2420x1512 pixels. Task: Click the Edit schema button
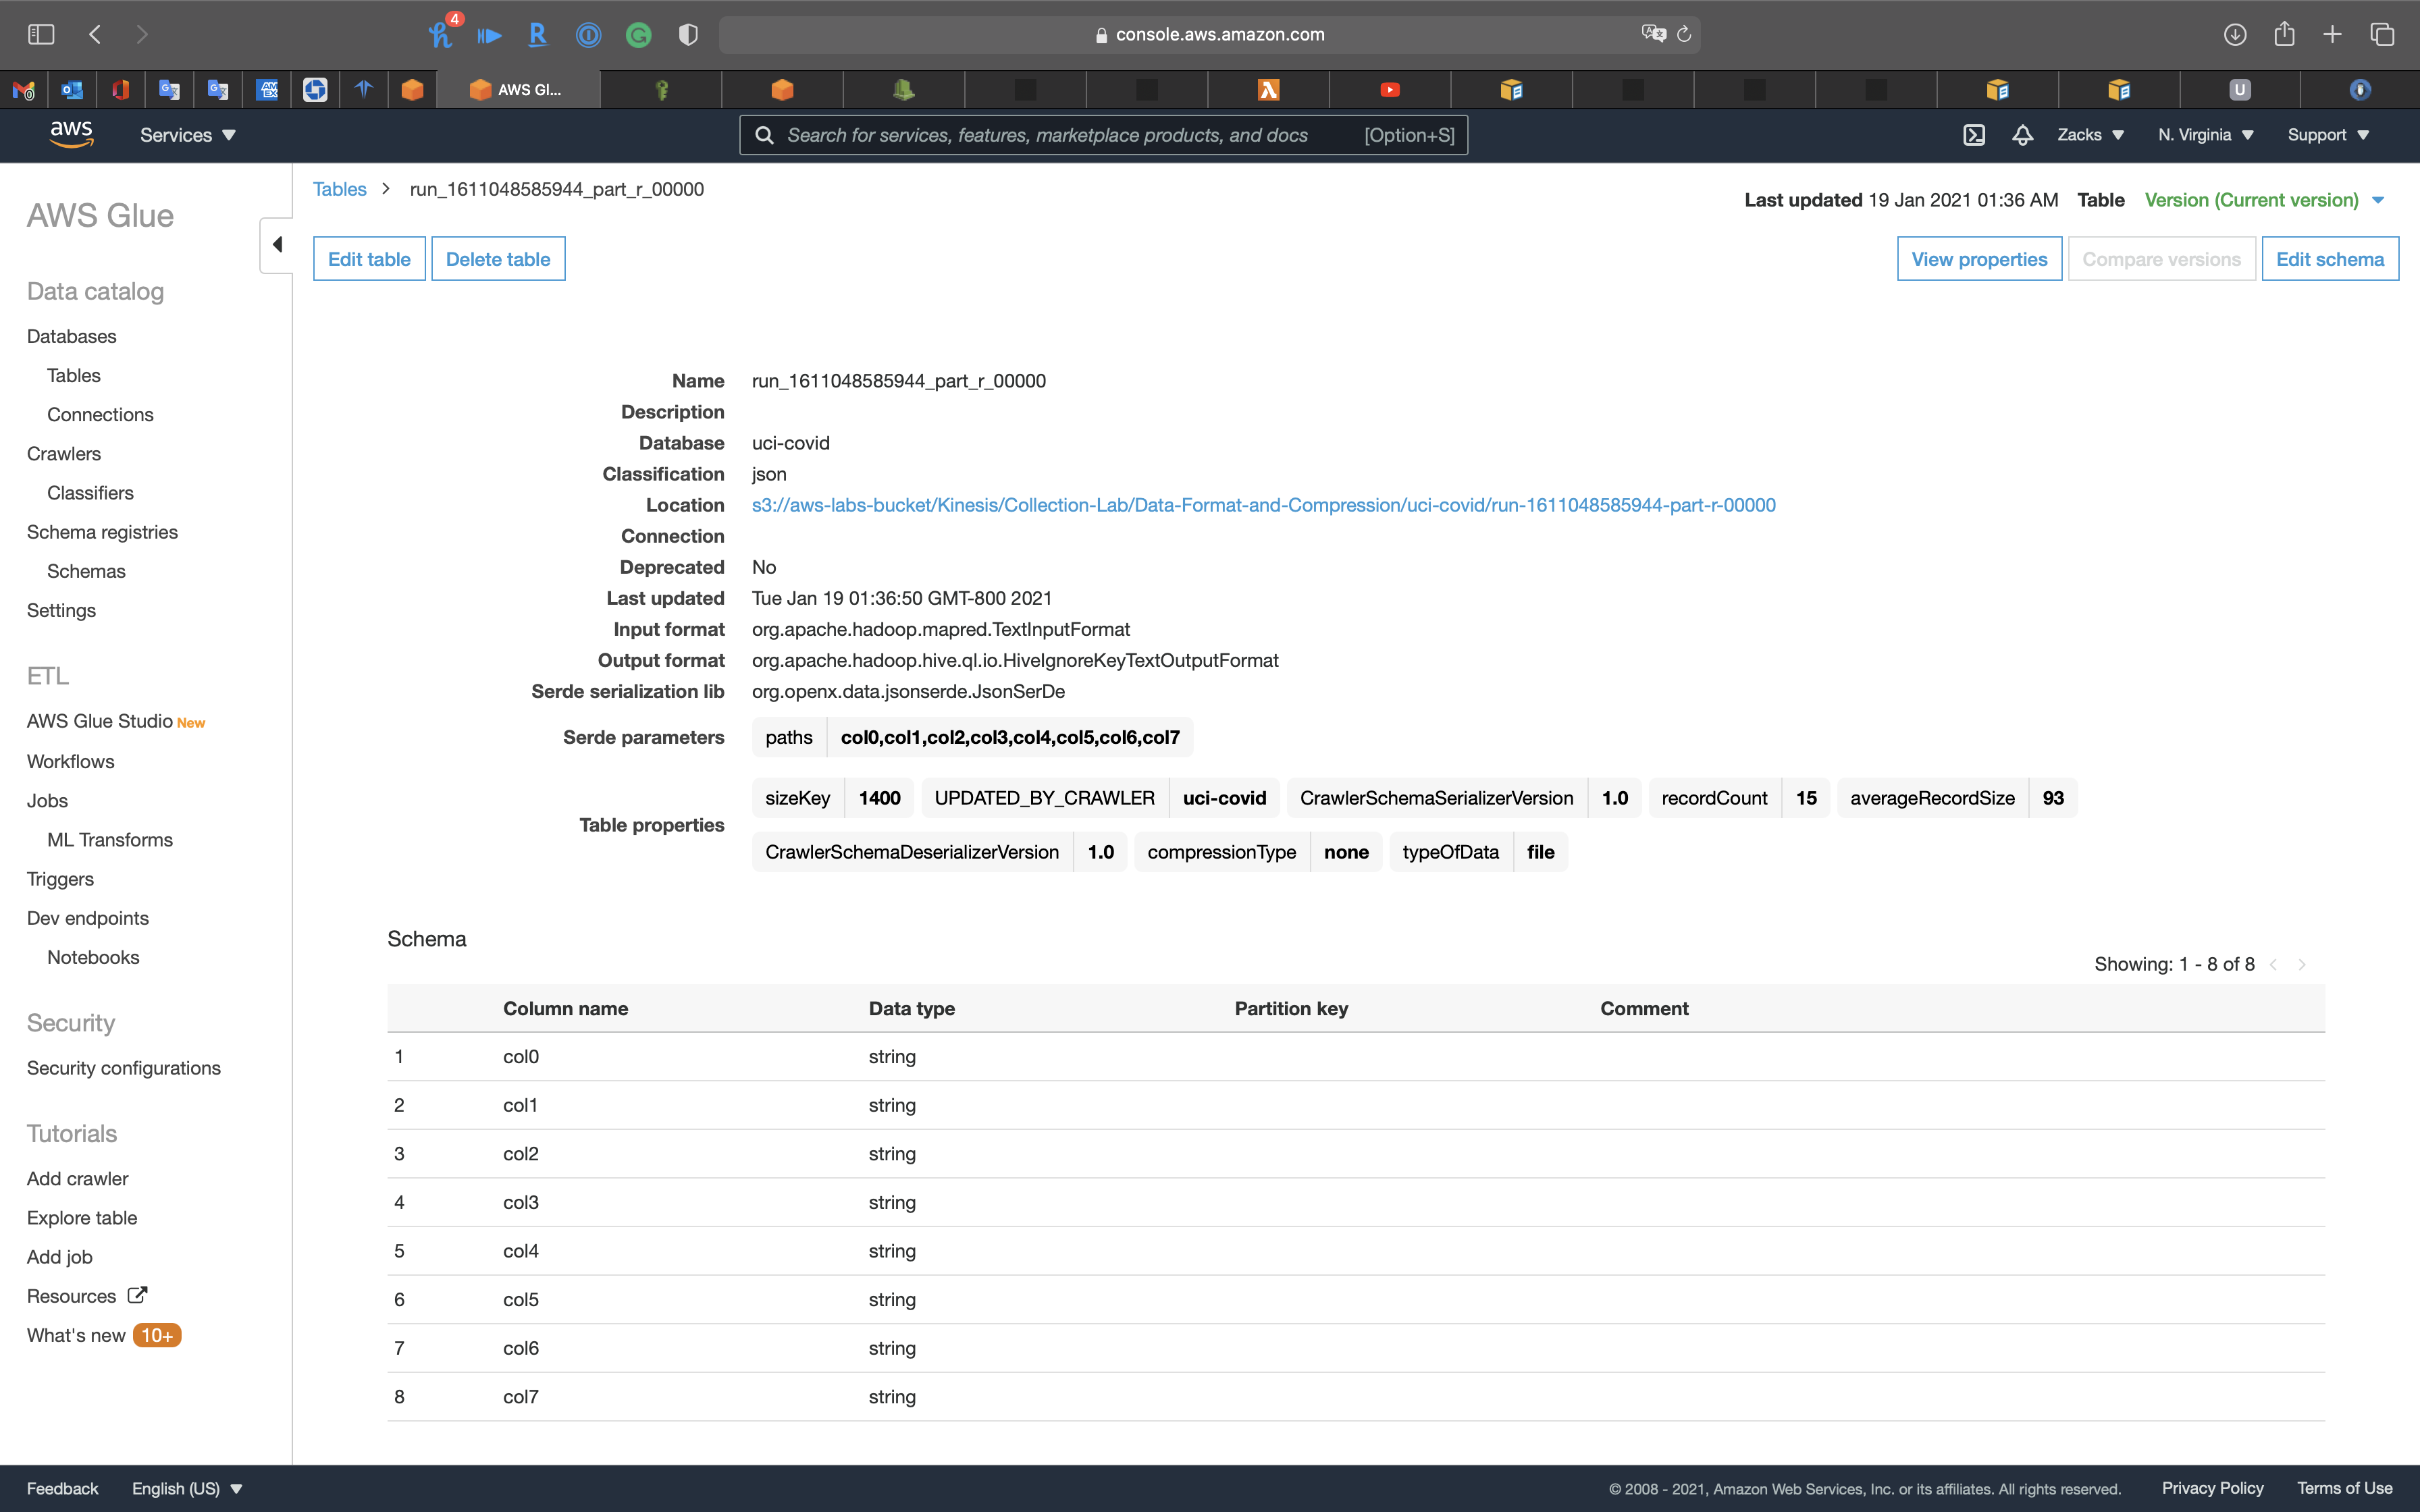click(x=2329, y=259)
